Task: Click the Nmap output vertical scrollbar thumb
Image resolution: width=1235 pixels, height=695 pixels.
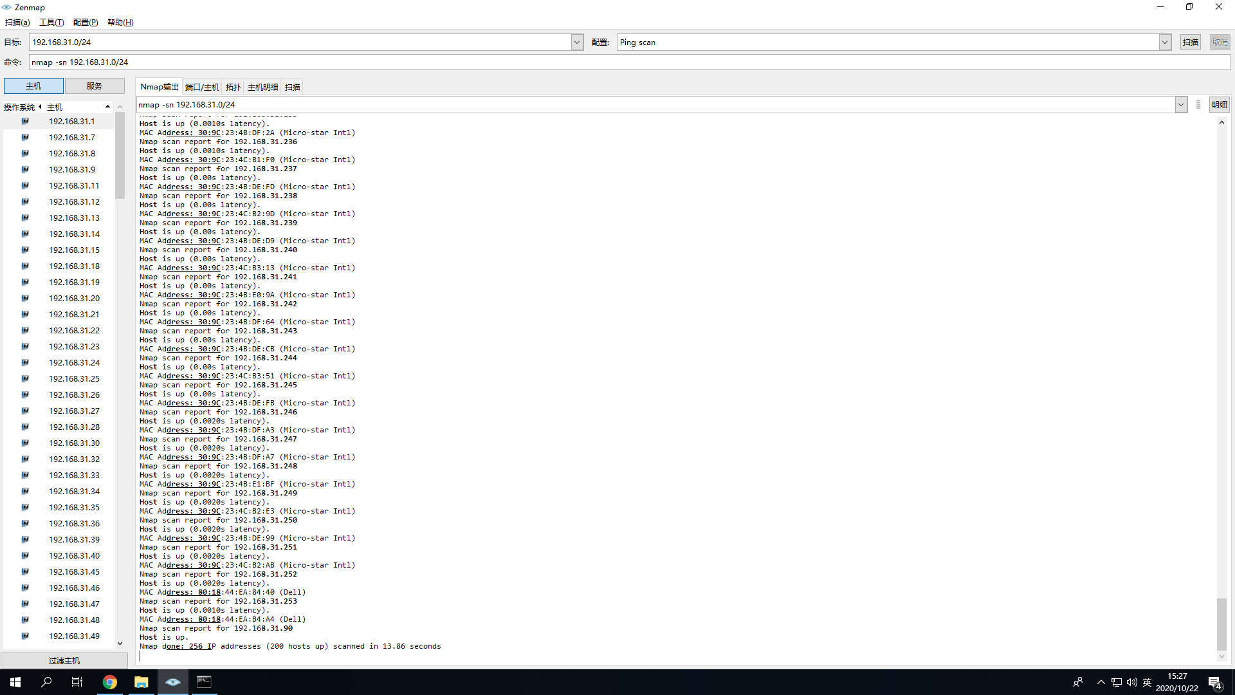Action: click(x=1221, y=624)
